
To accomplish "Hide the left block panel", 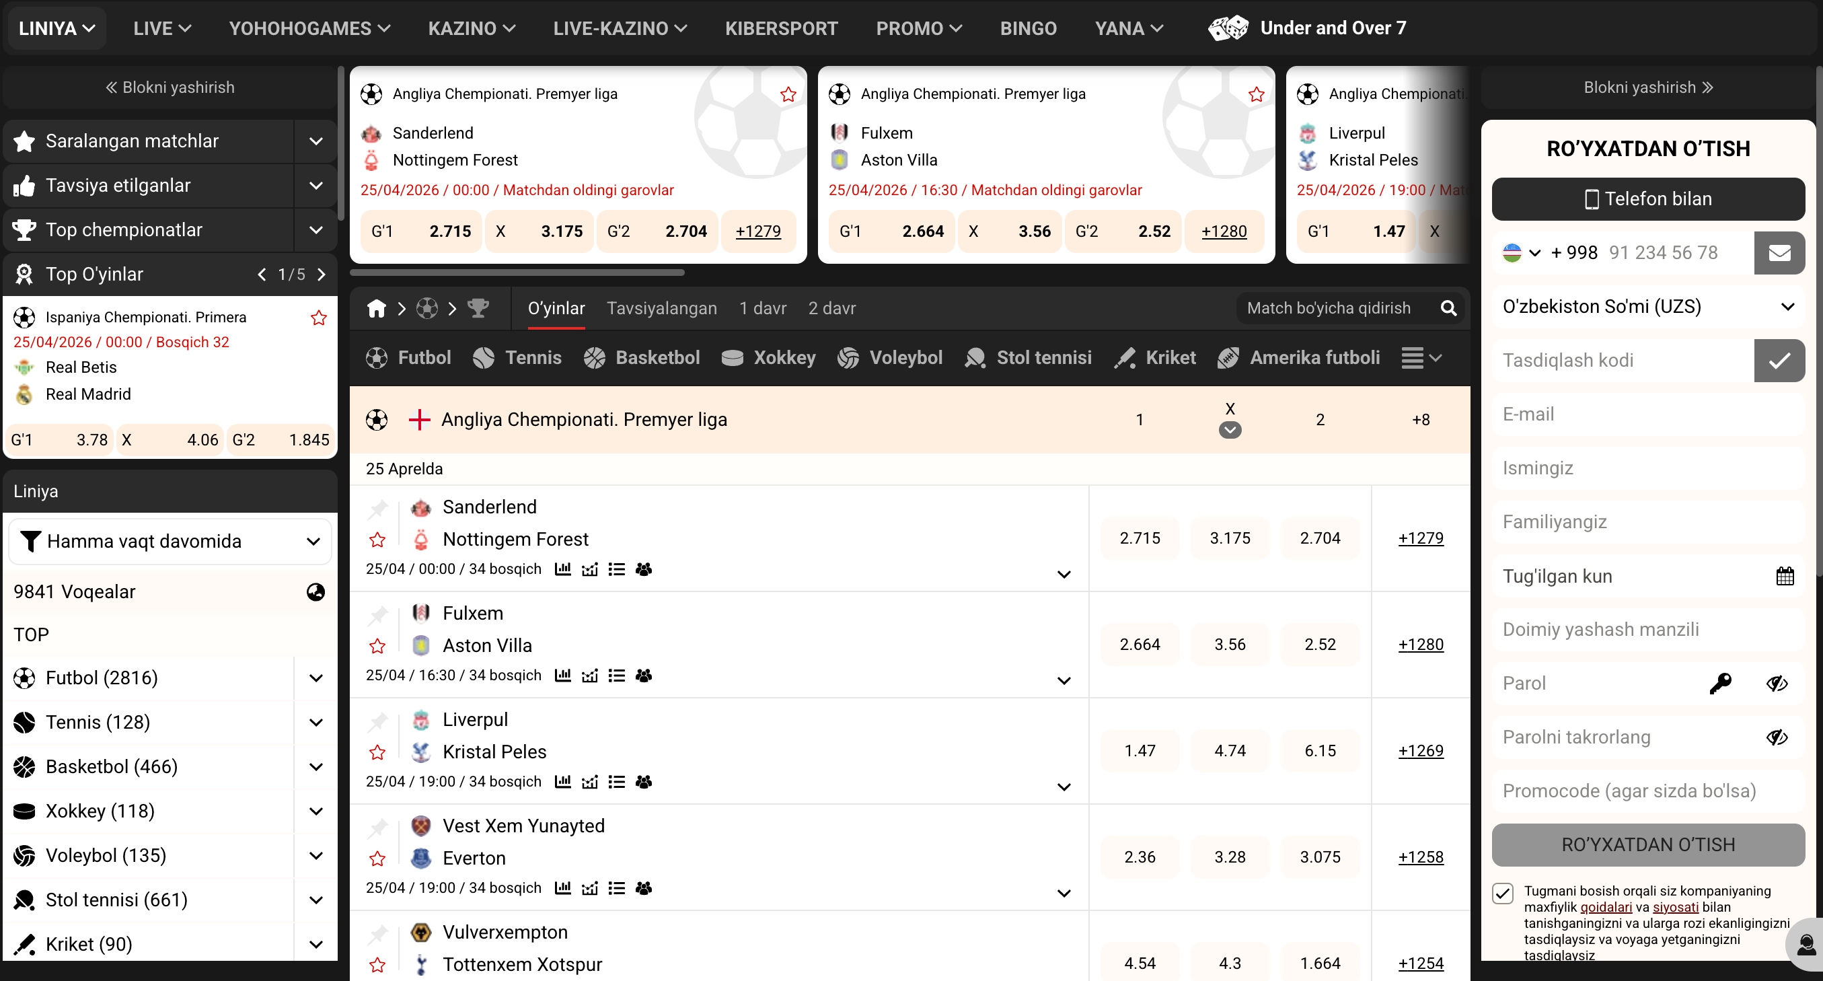I will pos(170,87).
